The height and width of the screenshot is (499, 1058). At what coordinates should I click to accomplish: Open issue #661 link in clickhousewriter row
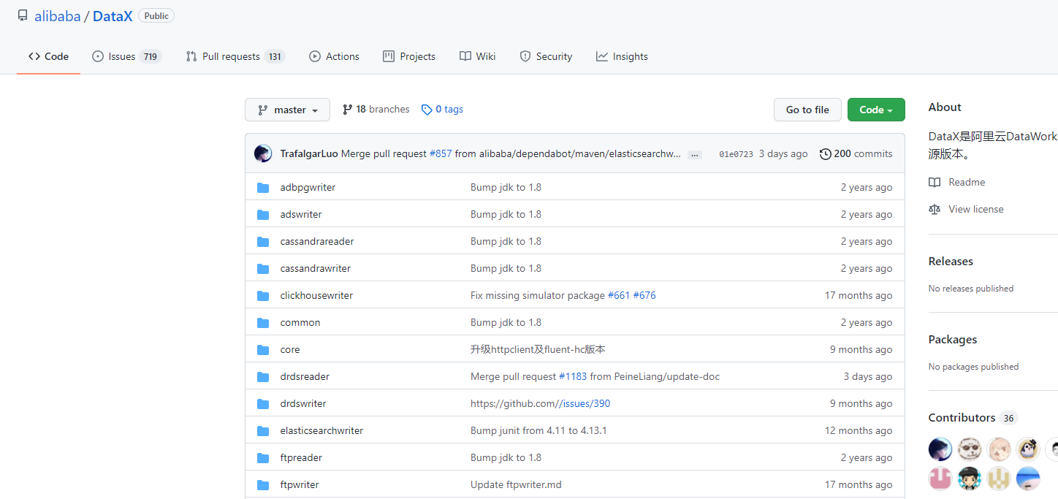coord(619,296)
